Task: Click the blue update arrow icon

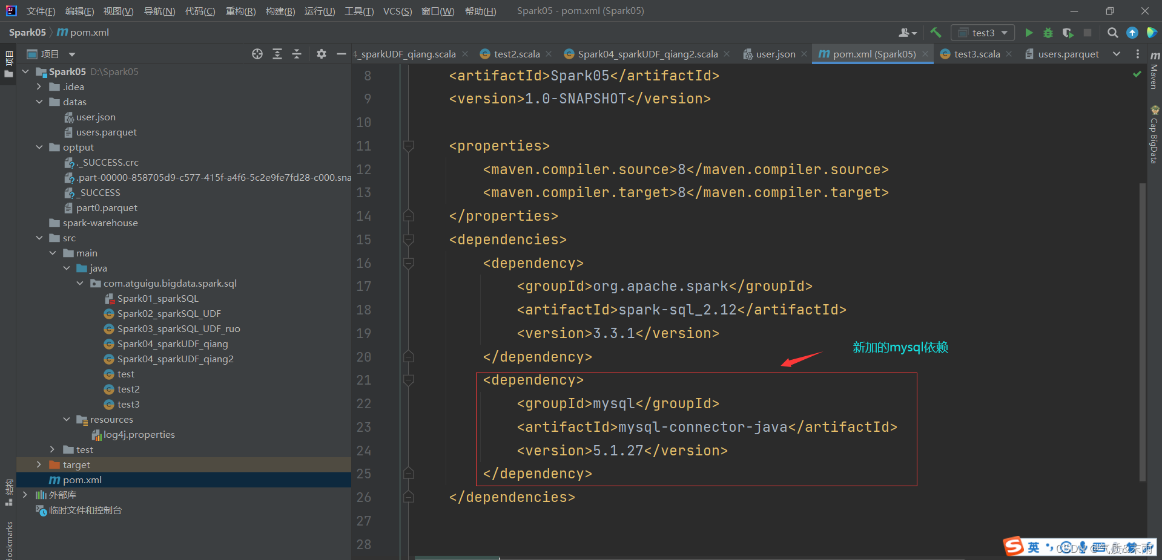Action: click(x=1132, y=33)
